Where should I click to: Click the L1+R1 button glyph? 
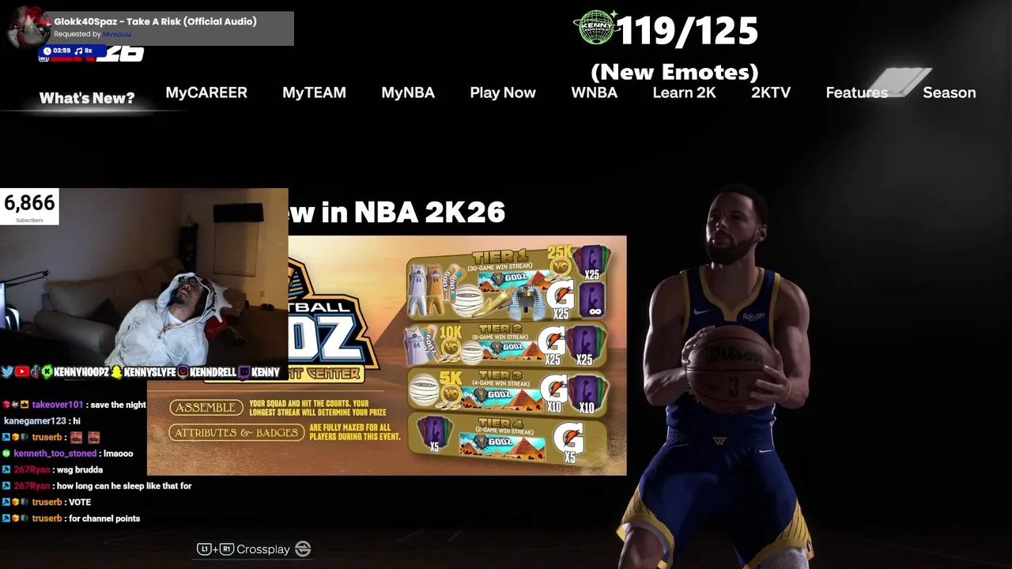[x=215, y=549]
